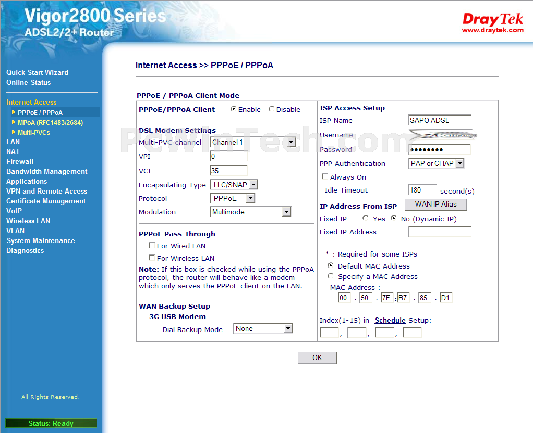Choose No (Dynamic IP) radio button
533x433 pixels.
coord(393,218)
